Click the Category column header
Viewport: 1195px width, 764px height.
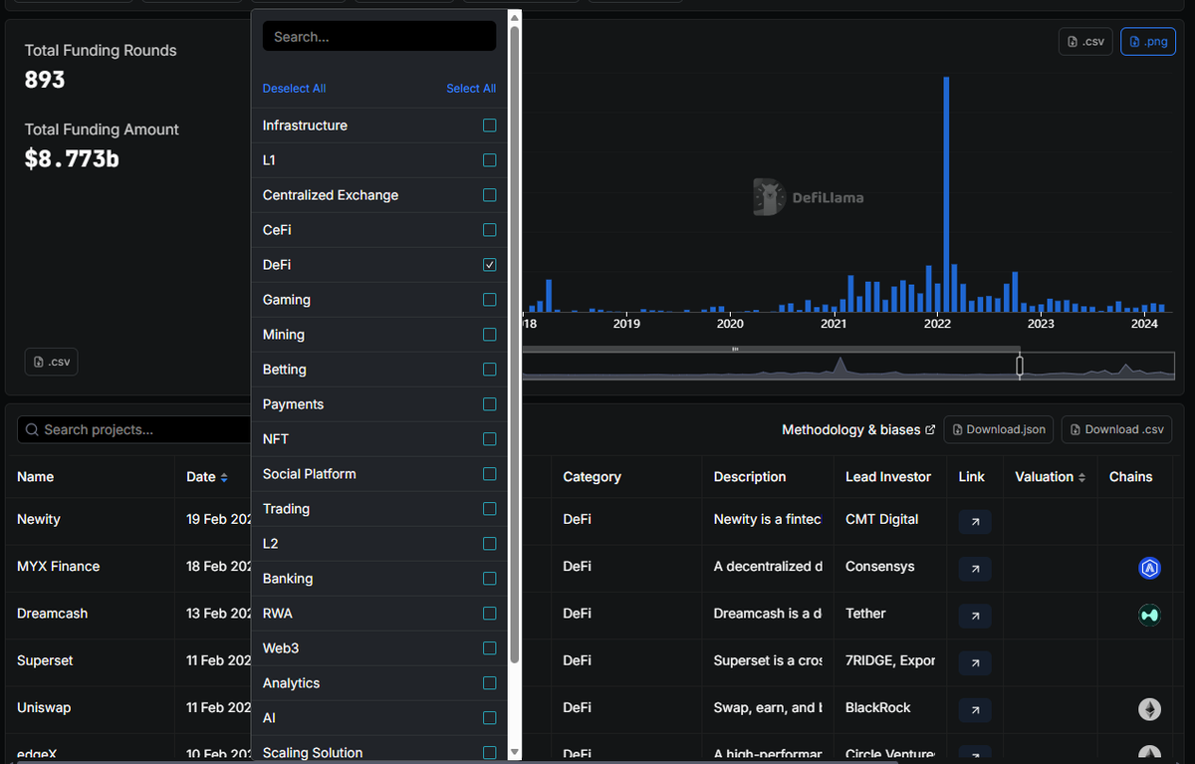tap(592, 477)
